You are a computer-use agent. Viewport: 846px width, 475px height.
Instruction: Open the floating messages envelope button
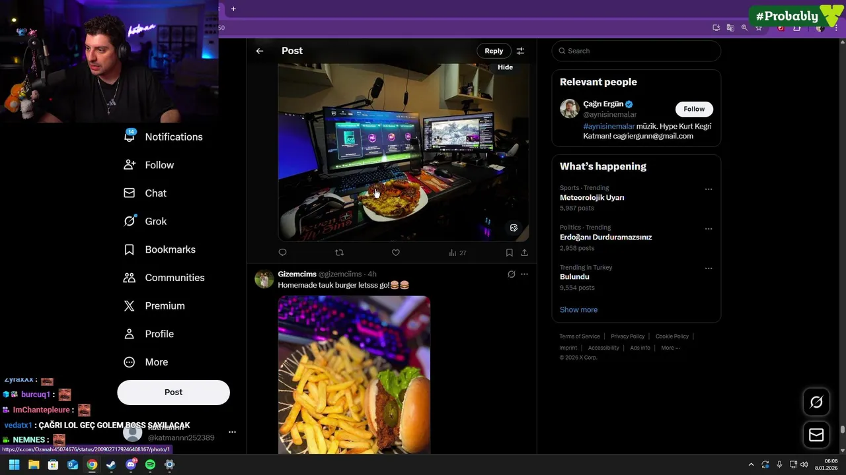816,435
